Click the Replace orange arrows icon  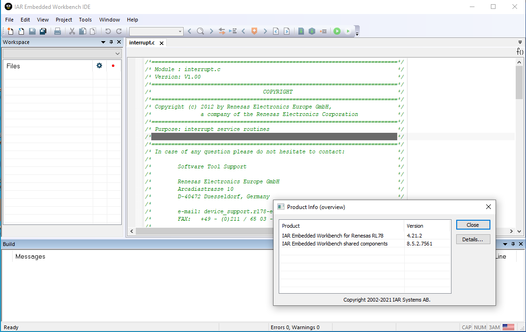(222, 31)
